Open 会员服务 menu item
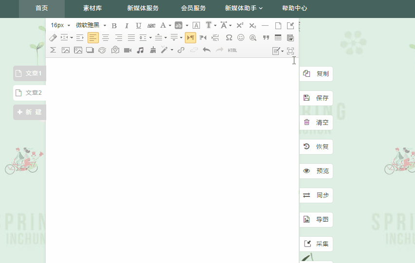Image resolution: width=415 pixels, height=263 pixels. pyautogui.click(x=194, y=8)
